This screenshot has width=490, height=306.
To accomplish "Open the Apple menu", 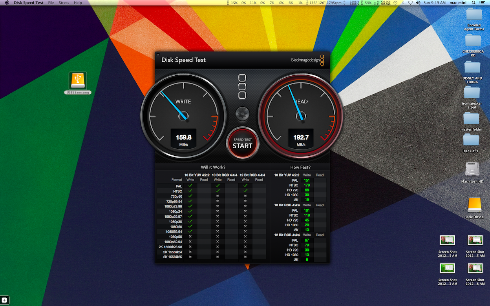I will coord(7,3).
